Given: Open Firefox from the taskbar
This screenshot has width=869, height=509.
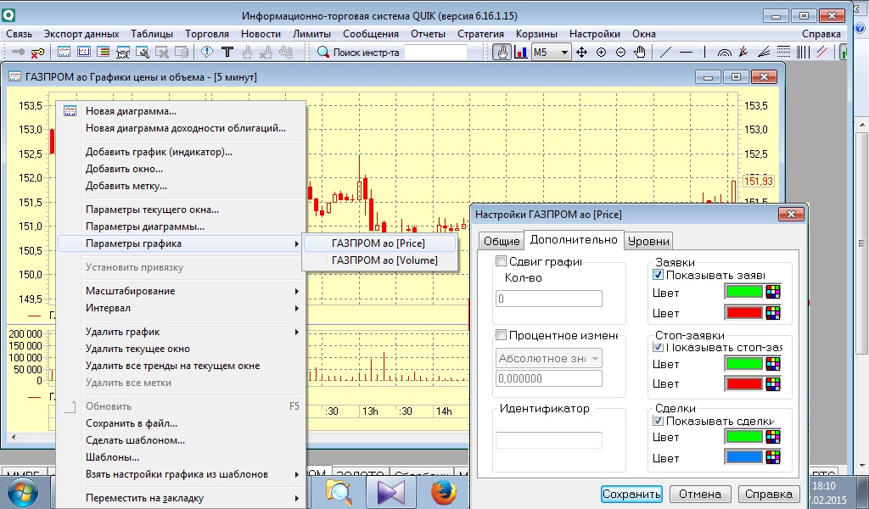Looking at the screenshot, I should coord(444,492).
